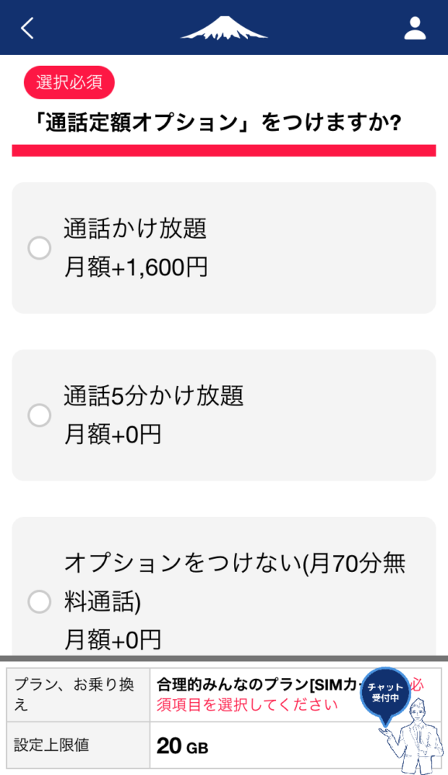This screenshot has width=448, height=775.
Task: Select the 設定上限値 row label
Action: coord(51,745)
